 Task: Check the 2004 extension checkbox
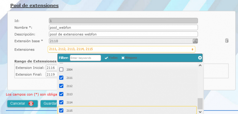[x=61, y=70]
